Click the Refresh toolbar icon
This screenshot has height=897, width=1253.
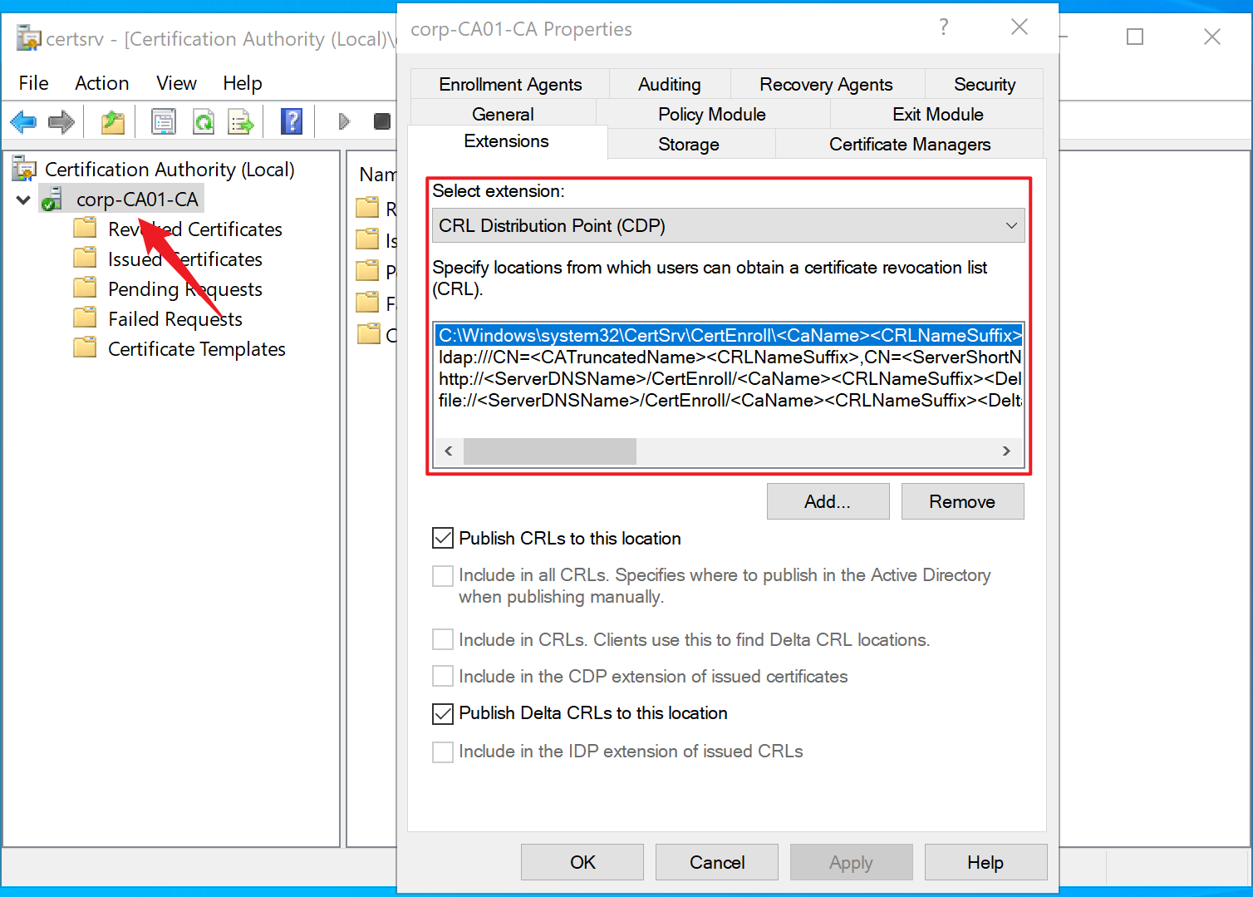203,122
